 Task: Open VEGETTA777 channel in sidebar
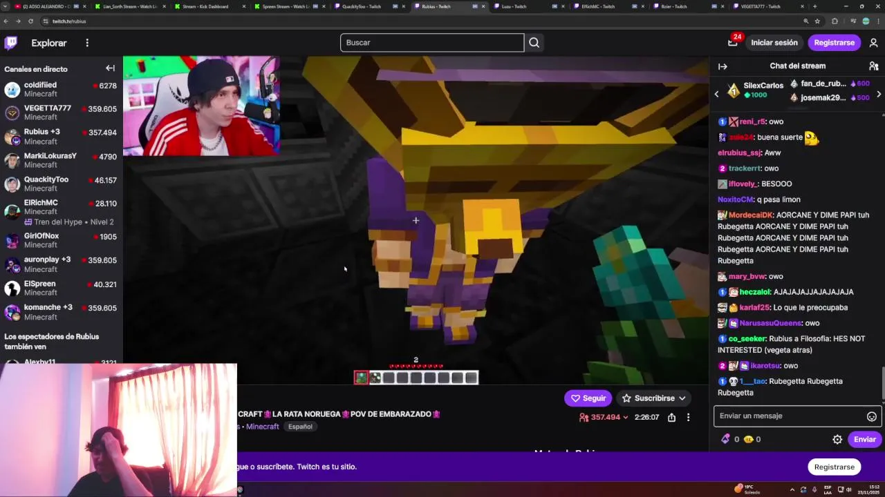pyautogui.click(x=61, y=113)
